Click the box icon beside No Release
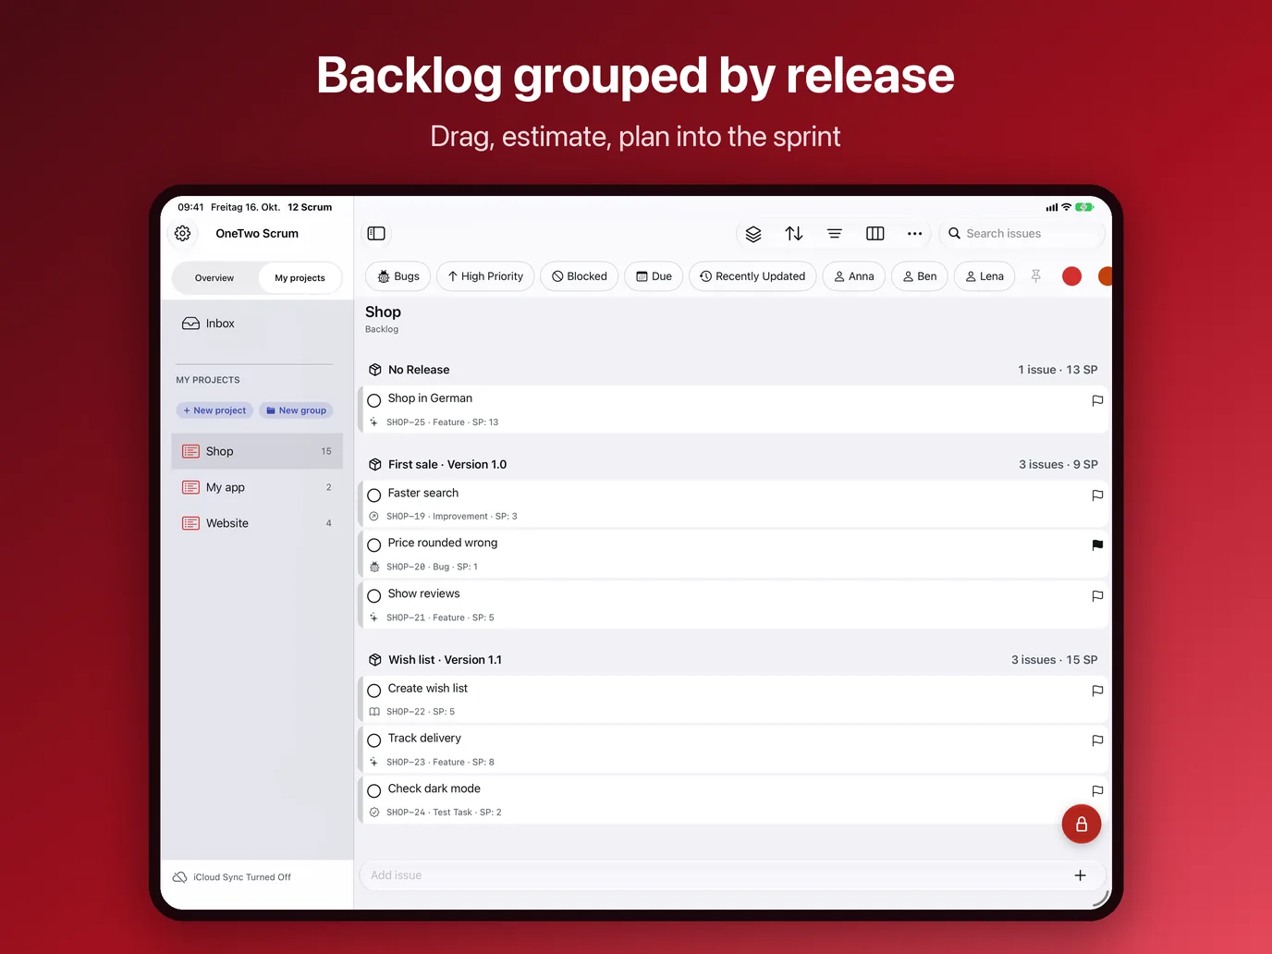This screenshot has width=1272, height=954. pos(375,370)
